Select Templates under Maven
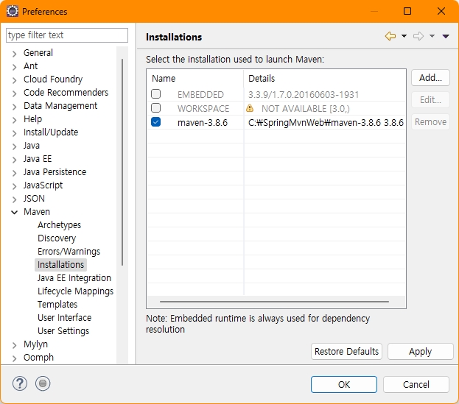 57,305
